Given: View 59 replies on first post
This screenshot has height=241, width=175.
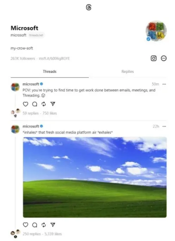Looking at the screenshot, I should (x=31, y=113).
